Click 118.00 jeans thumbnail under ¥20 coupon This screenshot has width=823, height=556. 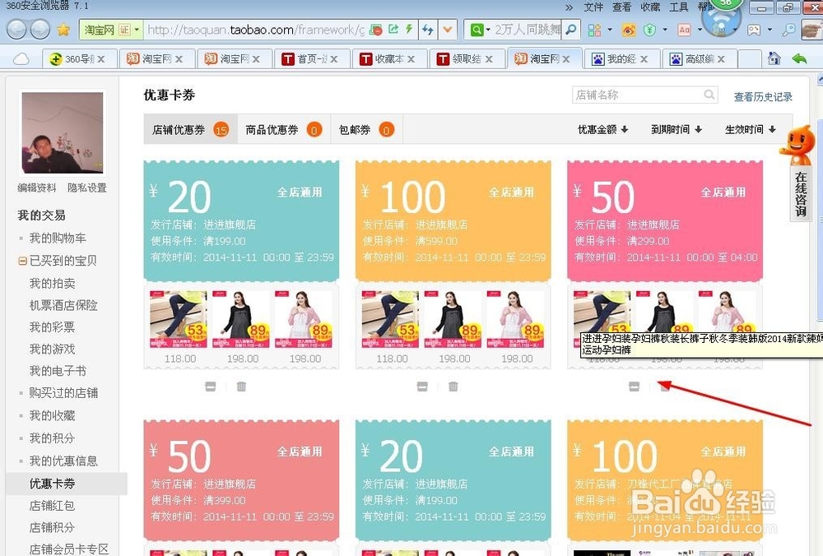click(x=179, y=319)
